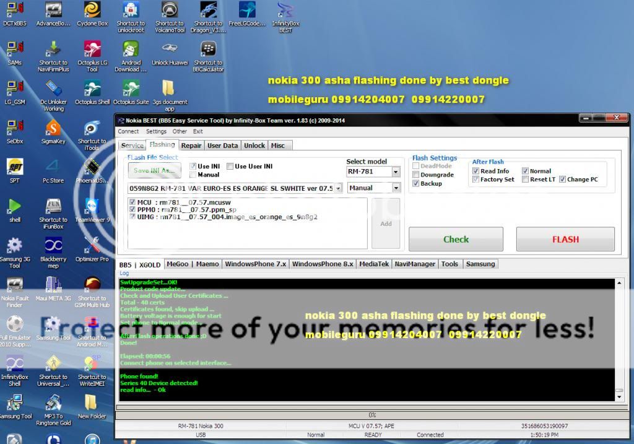The height and width of the screenshot is (444, 634).
Task: Open the Android Download icon
Action: point(131,56)
